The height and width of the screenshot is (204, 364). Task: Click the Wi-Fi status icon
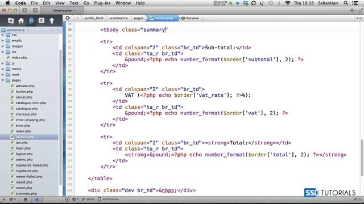coord(288,3)
